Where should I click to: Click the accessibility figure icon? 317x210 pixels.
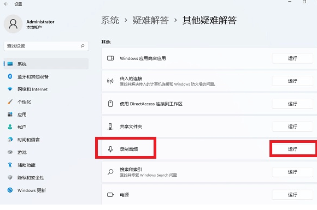10,165
